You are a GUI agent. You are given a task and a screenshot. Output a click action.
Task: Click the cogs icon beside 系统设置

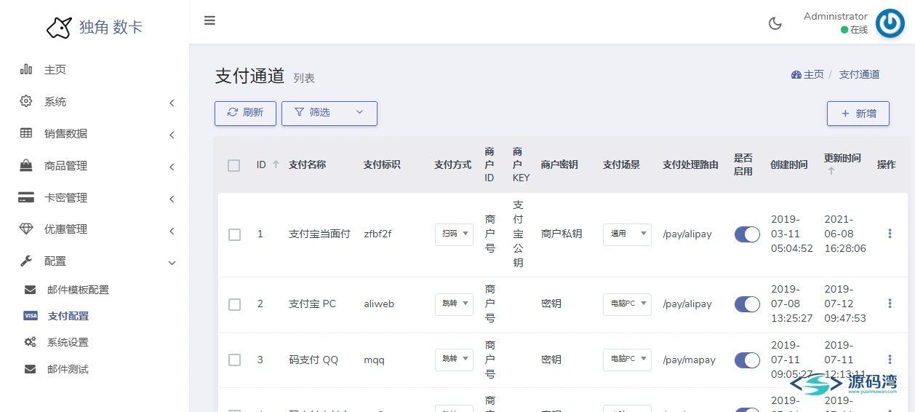(30, 342)
